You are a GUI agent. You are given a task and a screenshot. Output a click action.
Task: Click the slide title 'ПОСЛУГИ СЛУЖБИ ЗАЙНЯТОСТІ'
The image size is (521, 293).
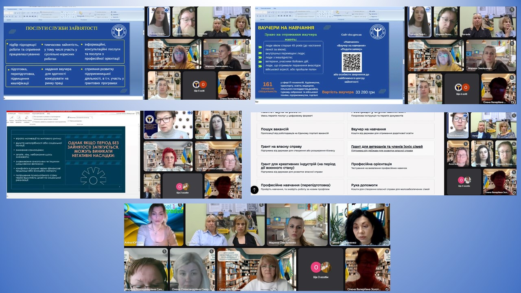[61, 28]
